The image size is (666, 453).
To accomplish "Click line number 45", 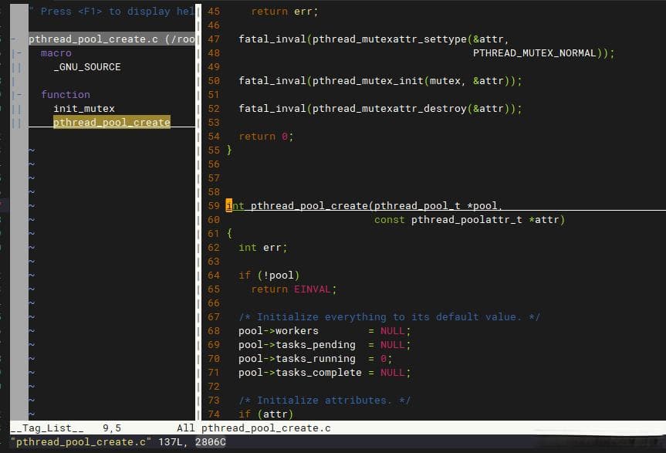I will tap(214, 12).
